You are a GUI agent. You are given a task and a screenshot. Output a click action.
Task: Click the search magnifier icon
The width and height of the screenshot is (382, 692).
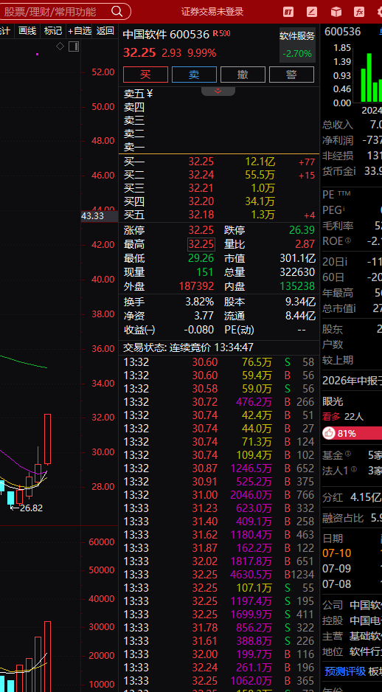117,12
